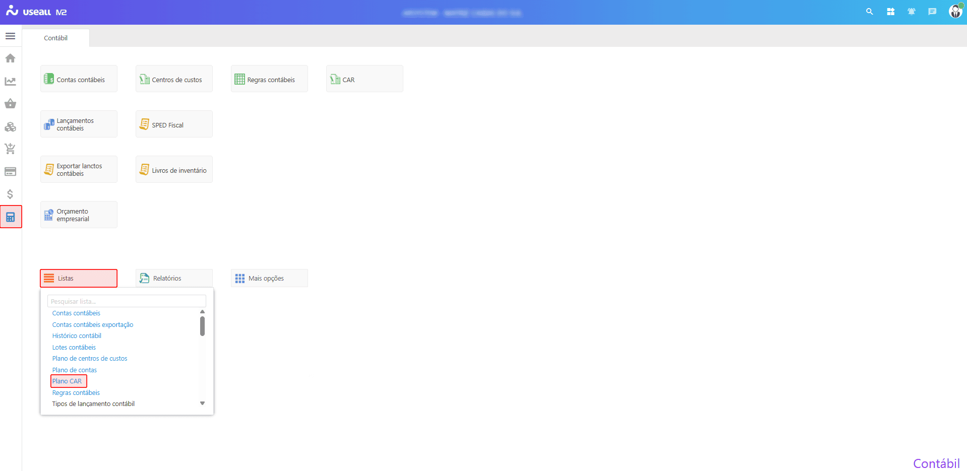The image size is (967, 471).
Task: Open the notifications bell icon
Action: (911, 12)
